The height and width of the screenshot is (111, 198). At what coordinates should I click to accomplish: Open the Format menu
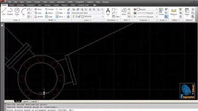click(x=37, y=2)
